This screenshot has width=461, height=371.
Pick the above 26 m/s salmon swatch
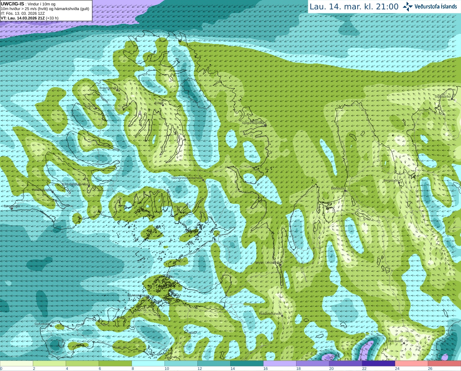pyautogui.click(x=444, y=363)
